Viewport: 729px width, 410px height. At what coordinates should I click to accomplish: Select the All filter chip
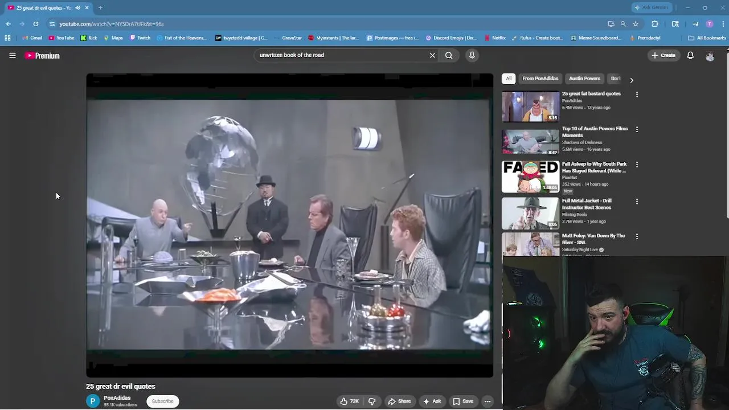(x=509, y=79)
